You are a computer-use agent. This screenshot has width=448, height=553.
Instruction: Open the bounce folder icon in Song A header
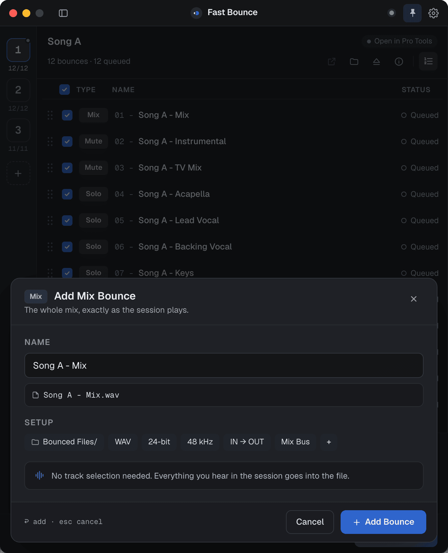pyautogui.click(x=354, y=62)
